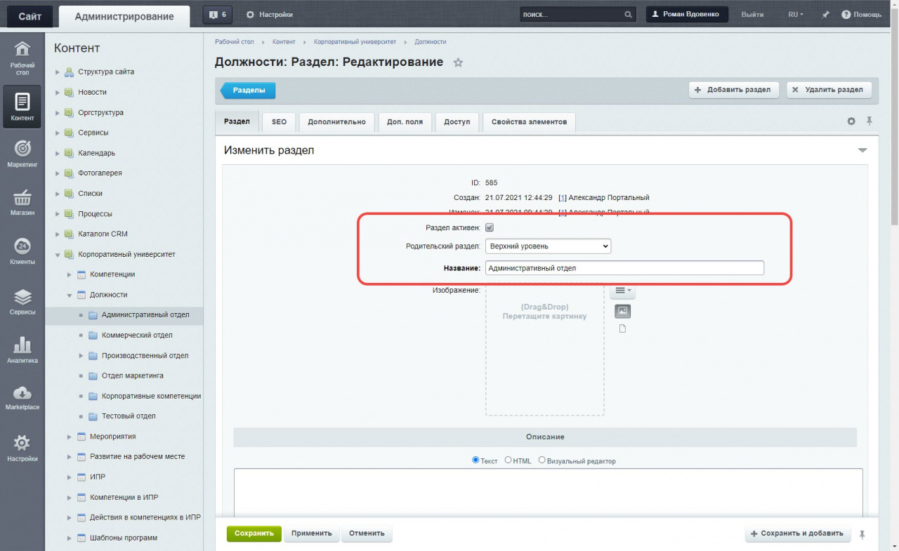Open the Доп. поля tab
Screen dimensions: 899x551
click(x=405, y=121)
